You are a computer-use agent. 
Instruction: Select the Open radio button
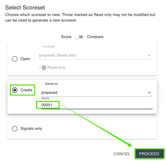[15, 59]
